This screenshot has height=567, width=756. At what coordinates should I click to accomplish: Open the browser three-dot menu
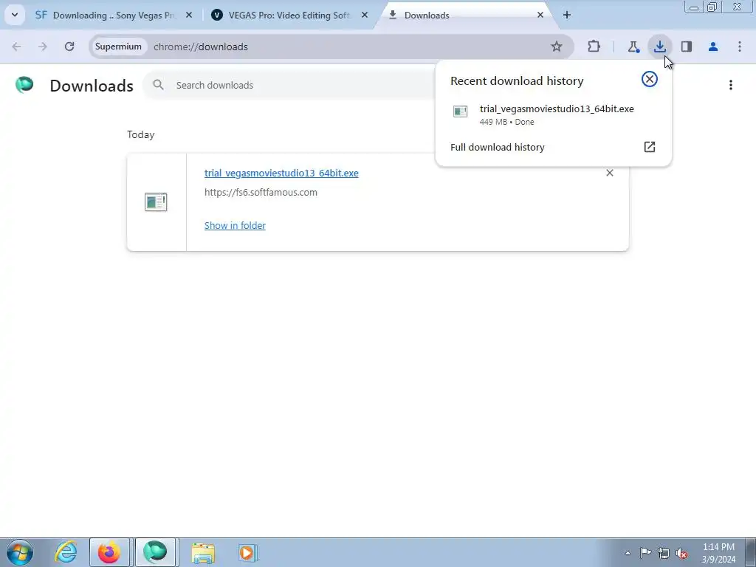[x=740, y=47]
